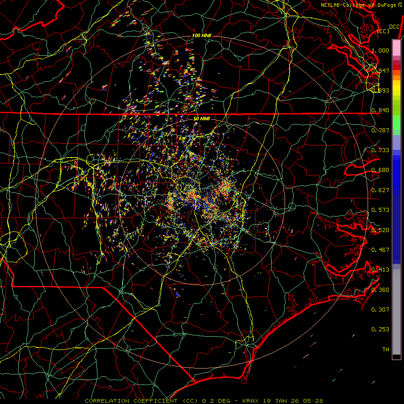The height and width of the screenshot is (404, 404).
Task: Select the 0.733 scale value
Action: tap(380, 150)
